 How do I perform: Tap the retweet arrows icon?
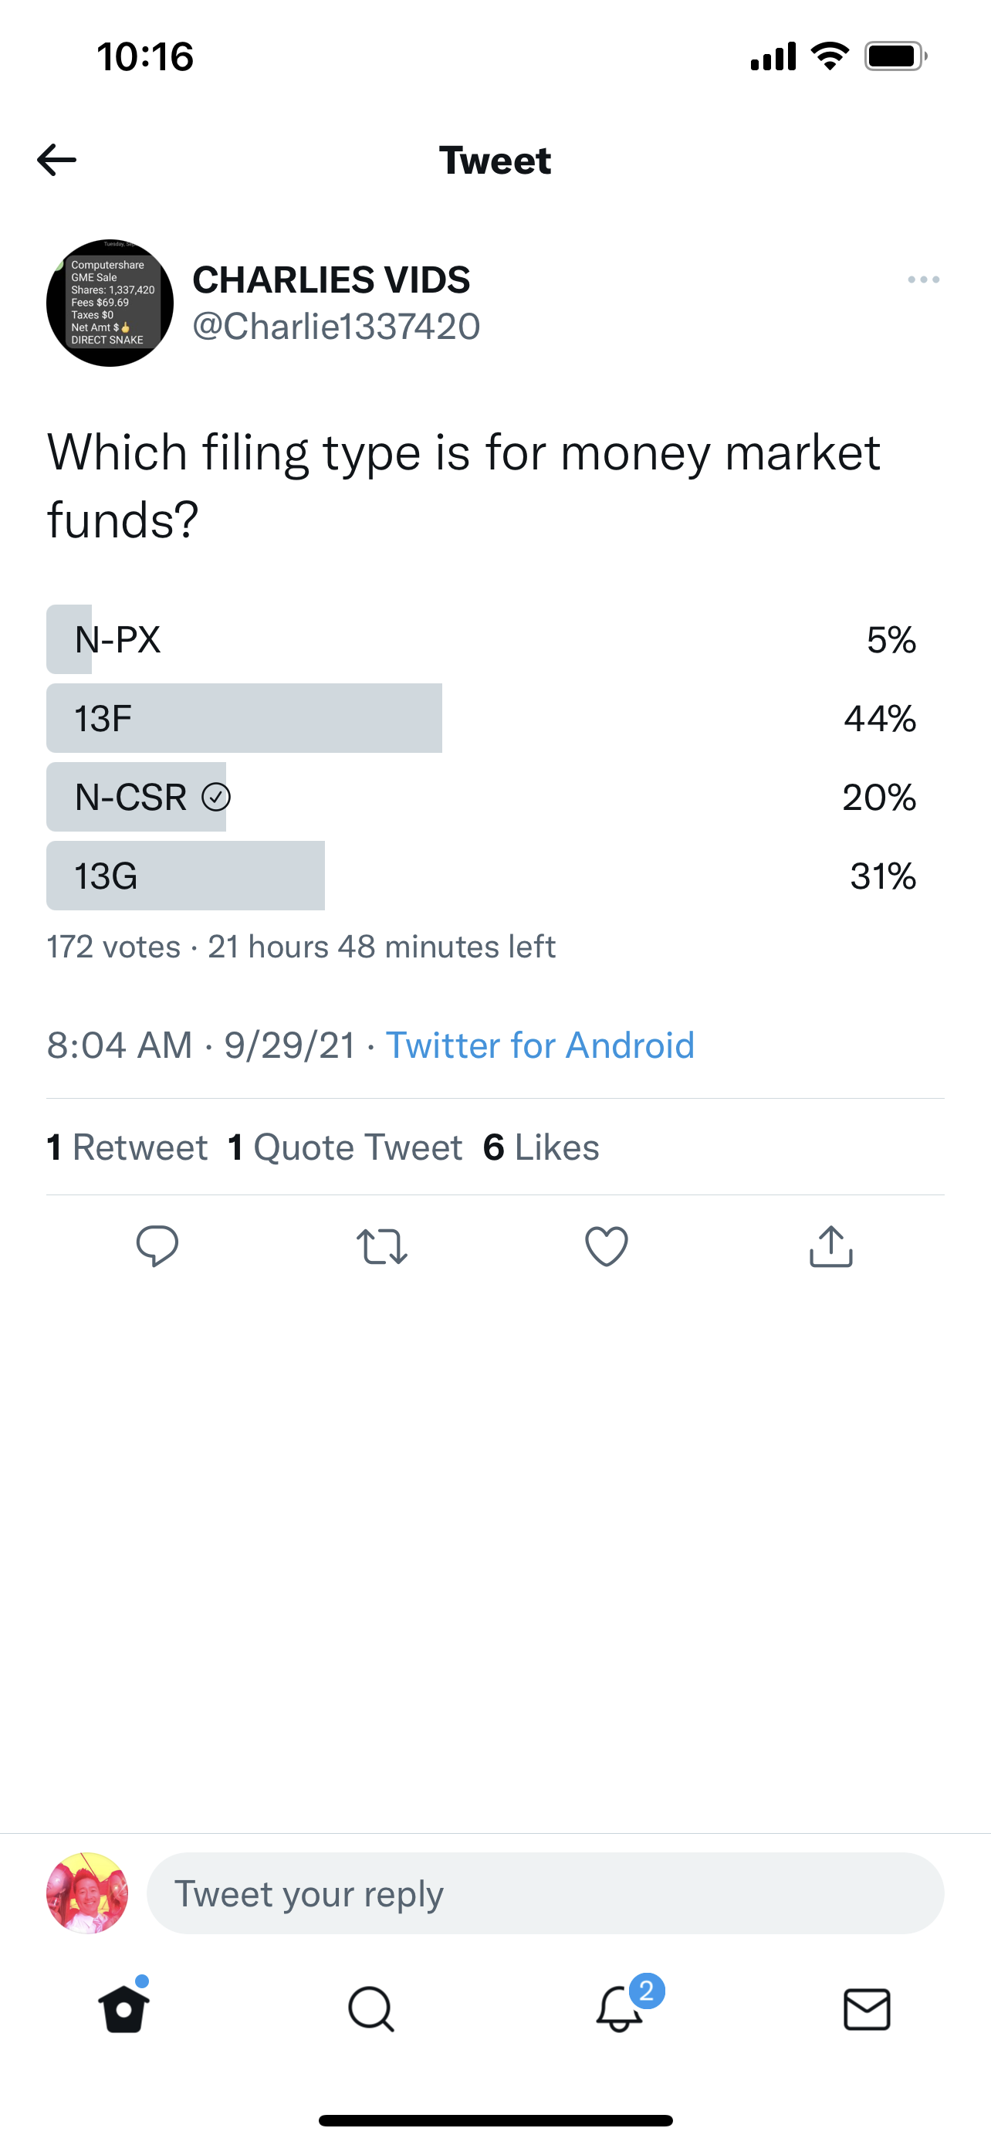tap(382, 1246)
